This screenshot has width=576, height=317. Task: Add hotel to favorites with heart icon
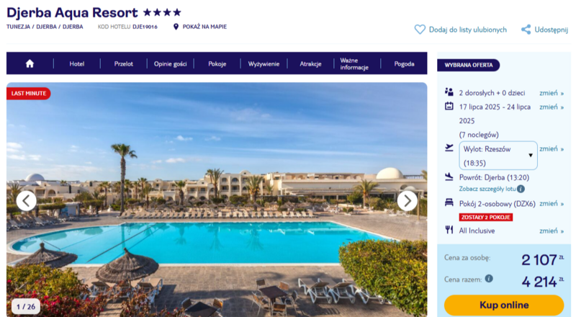point(420,30)
